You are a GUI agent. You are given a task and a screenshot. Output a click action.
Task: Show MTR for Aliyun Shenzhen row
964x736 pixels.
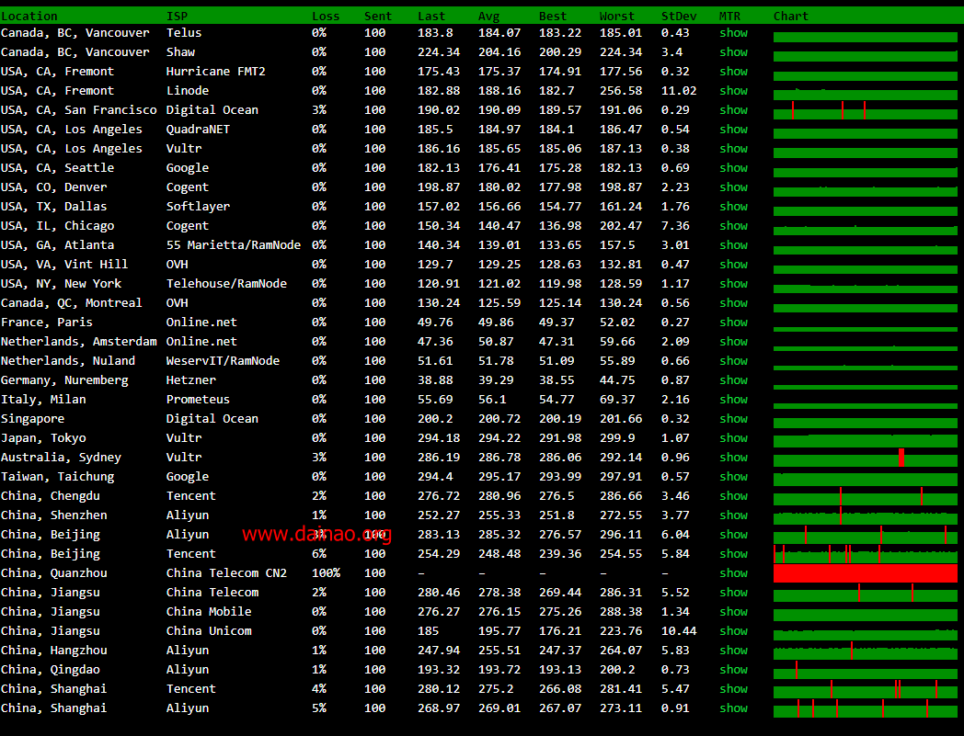pos(733,515)
